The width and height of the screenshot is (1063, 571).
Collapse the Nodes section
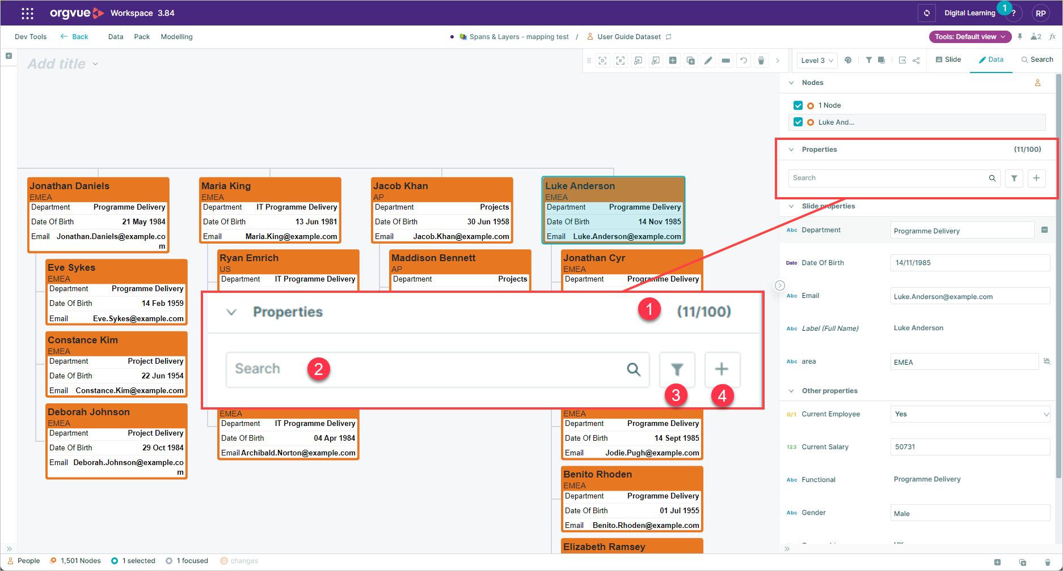(x=791, y=83)
